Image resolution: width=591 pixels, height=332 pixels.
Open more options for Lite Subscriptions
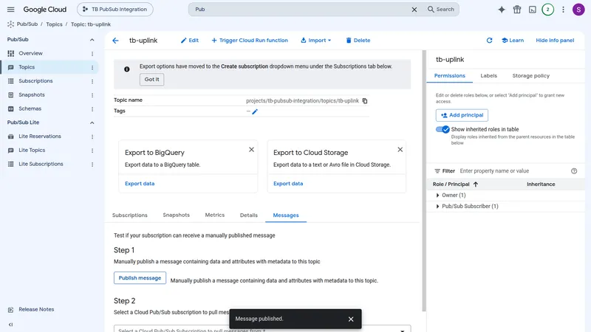click(92, 165)
